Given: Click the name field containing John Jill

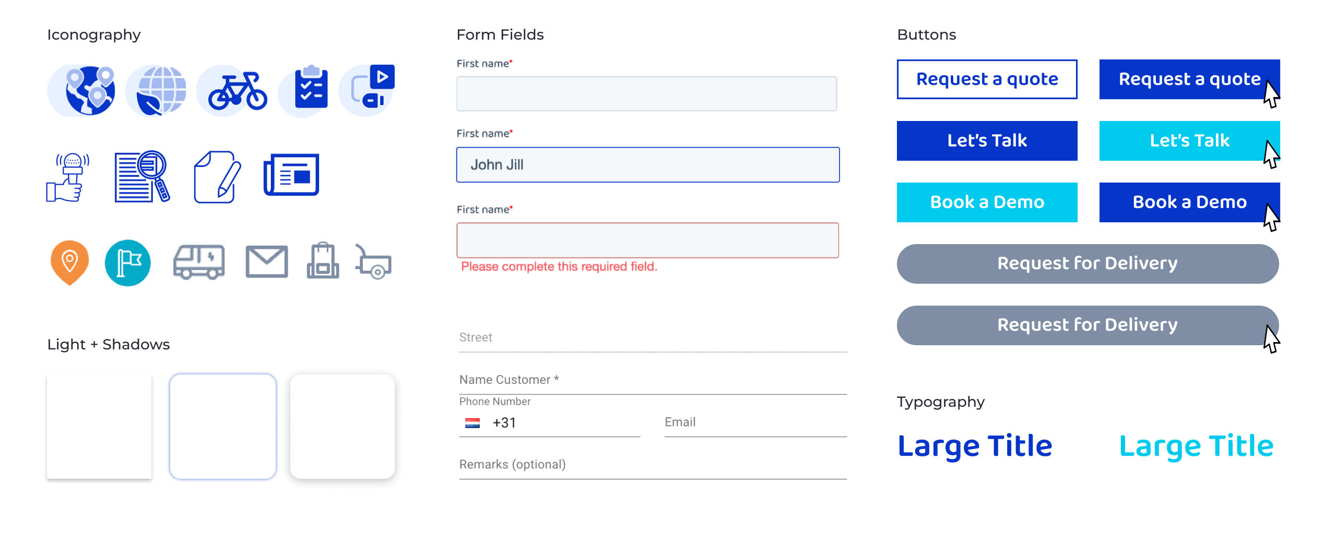Looking at the screenshot, I should pyautogui.click(x=648, y=165).
